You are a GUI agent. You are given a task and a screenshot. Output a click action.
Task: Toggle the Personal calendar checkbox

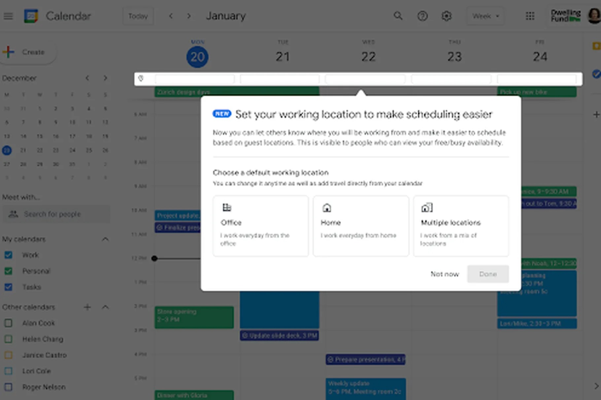tap(8, 271)
